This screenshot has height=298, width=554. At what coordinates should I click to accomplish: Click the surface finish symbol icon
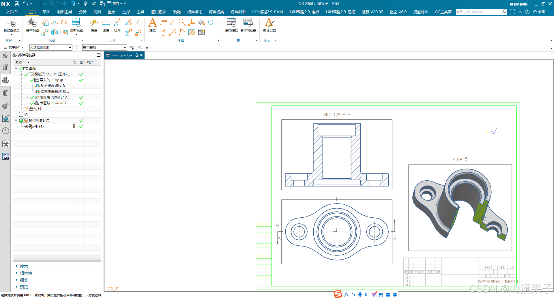(x=173, y=22)
